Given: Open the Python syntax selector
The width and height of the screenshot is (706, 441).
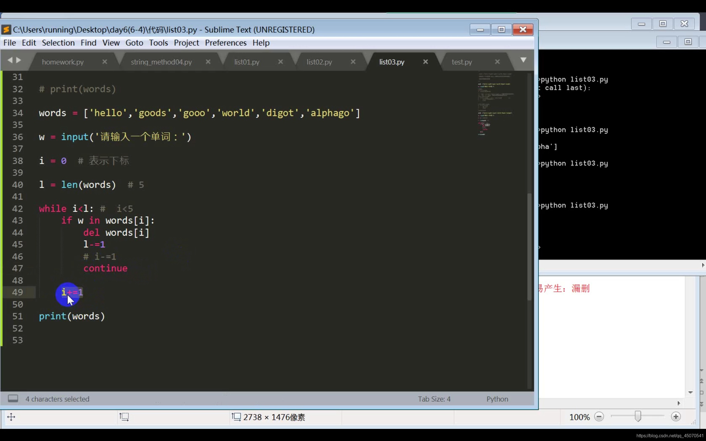Looking at the screenshot, I should point(497,399).
